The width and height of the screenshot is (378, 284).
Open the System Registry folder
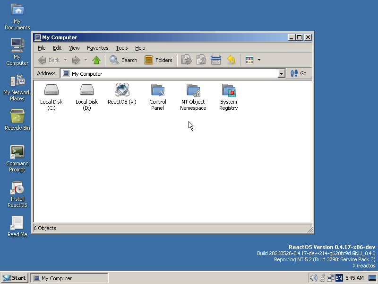pos(229,97)
